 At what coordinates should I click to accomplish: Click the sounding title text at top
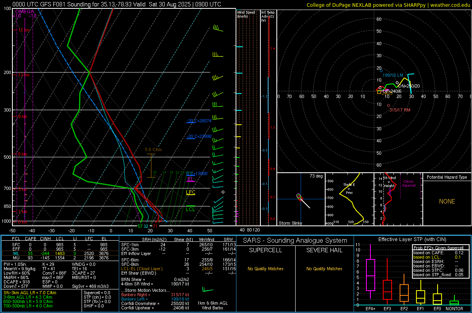[x=117, y=4]
